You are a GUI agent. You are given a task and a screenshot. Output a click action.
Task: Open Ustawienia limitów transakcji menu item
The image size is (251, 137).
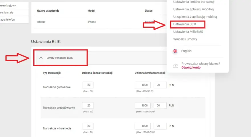point(194,2)
